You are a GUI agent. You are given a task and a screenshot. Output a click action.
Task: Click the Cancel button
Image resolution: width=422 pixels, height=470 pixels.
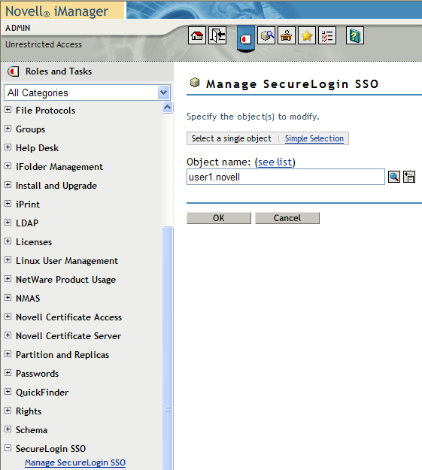[x=287, y=218]
